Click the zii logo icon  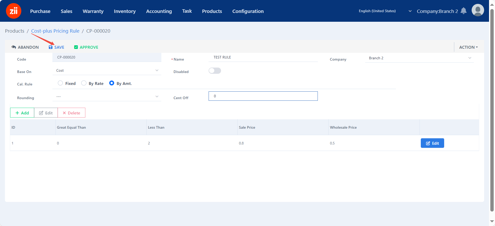[13, 11]
